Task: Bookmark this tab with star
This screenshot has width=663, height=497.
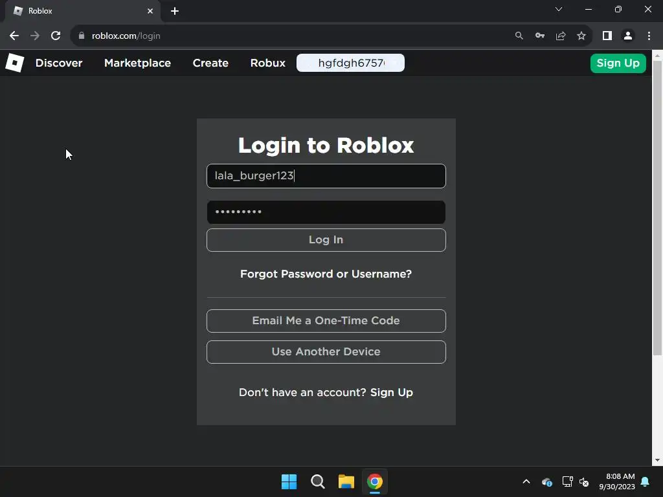Action: click(x=581, y=36)
